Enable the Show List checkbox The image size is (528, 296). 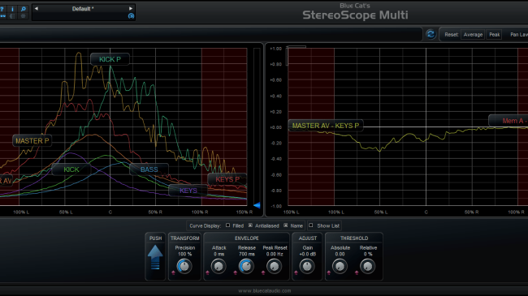tap(311, 225)
